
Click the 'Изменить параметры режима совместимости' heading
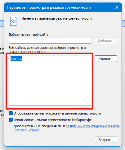pos(56,18)
